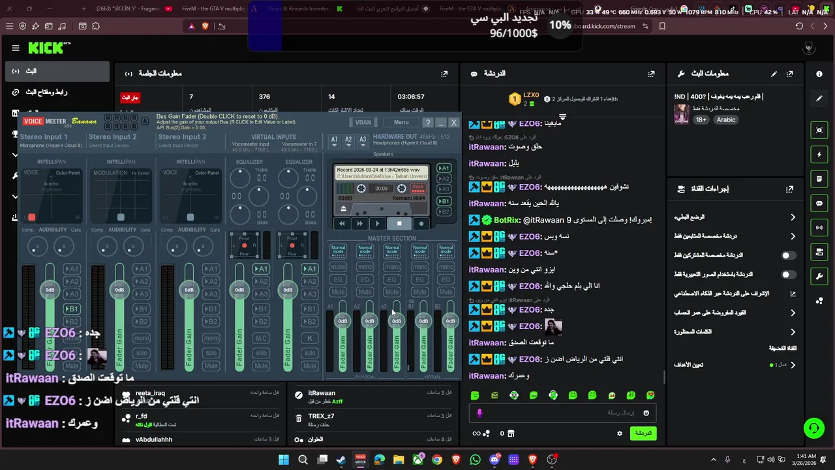Toggle recorder routing to bus B1

[444, 201]
